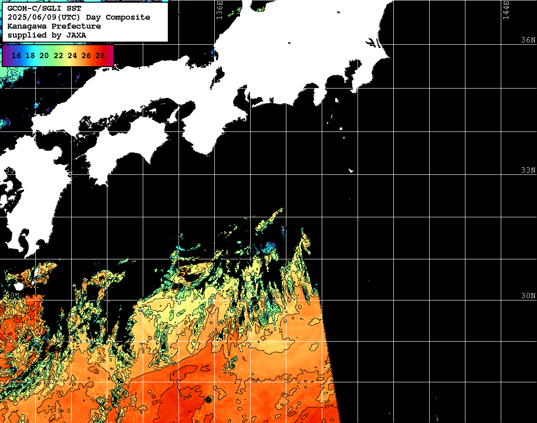Click the '144E' longitude label
The width and height of the screenshot is (537, 423).
click(x=506, y=10)
